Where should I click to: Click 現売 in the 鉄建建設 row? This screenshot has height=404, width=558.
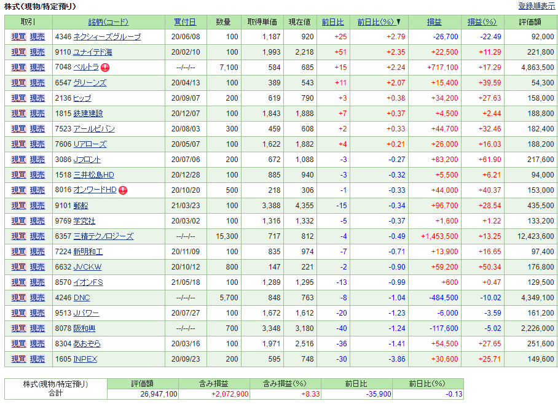(37, 113)
